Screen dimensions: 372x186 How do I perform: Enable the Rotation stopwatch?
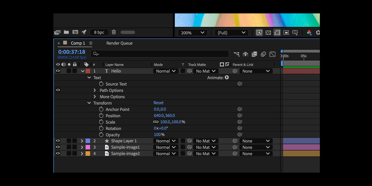(101, 128)
